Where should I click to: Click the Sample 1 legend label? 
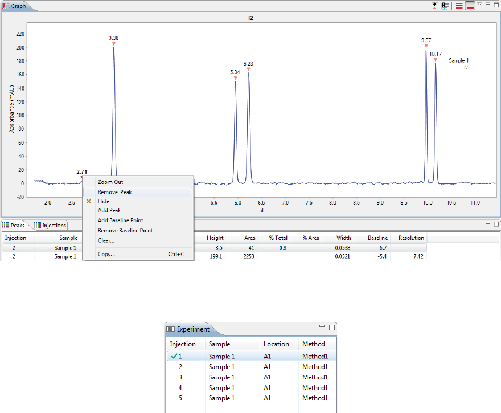coord(458,60)
